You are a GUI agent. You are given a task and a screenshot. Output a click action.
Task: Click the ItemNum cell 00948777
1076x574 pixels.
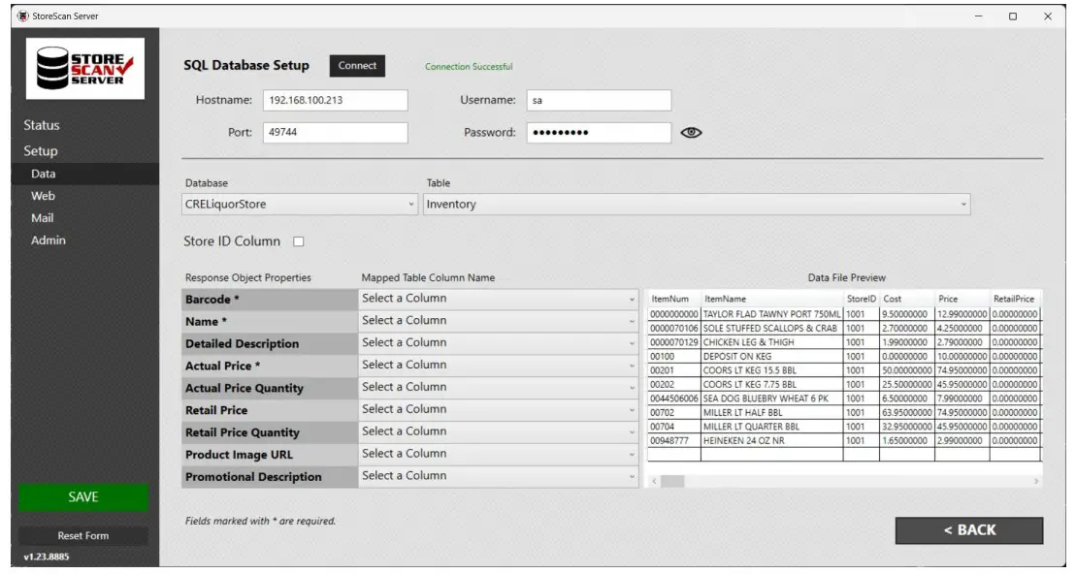(x=674, y=441)
